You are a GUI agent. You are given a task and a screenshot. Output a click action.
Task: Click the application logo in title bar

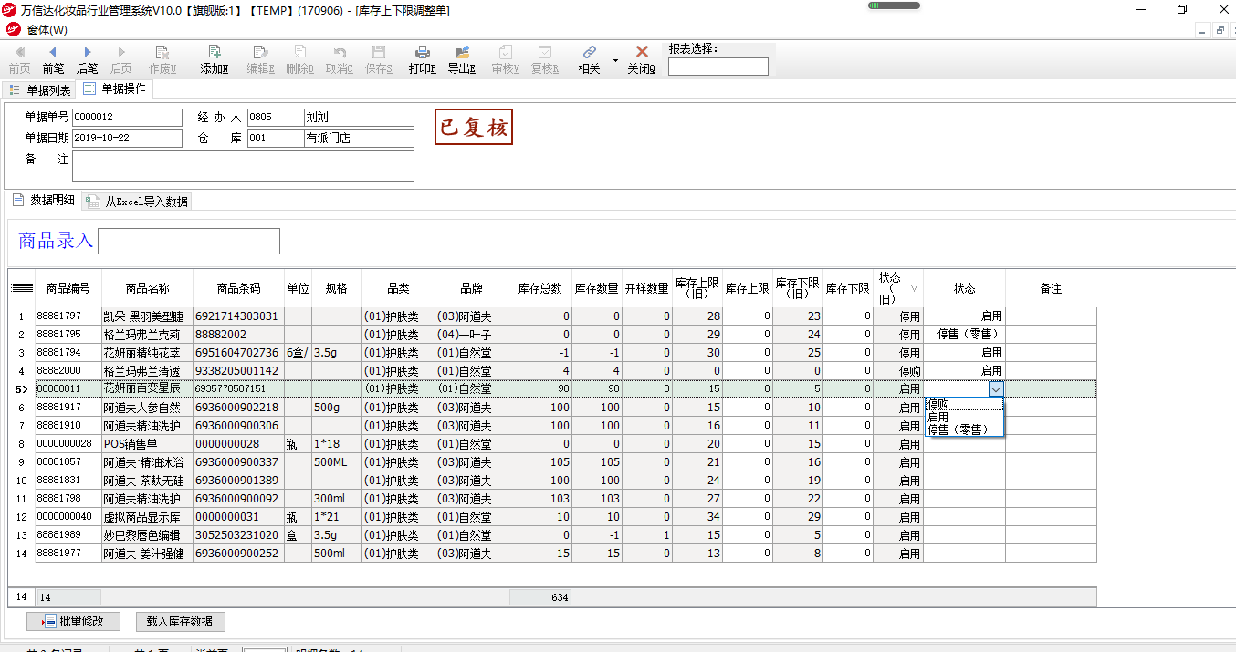(x=11, y=10)
